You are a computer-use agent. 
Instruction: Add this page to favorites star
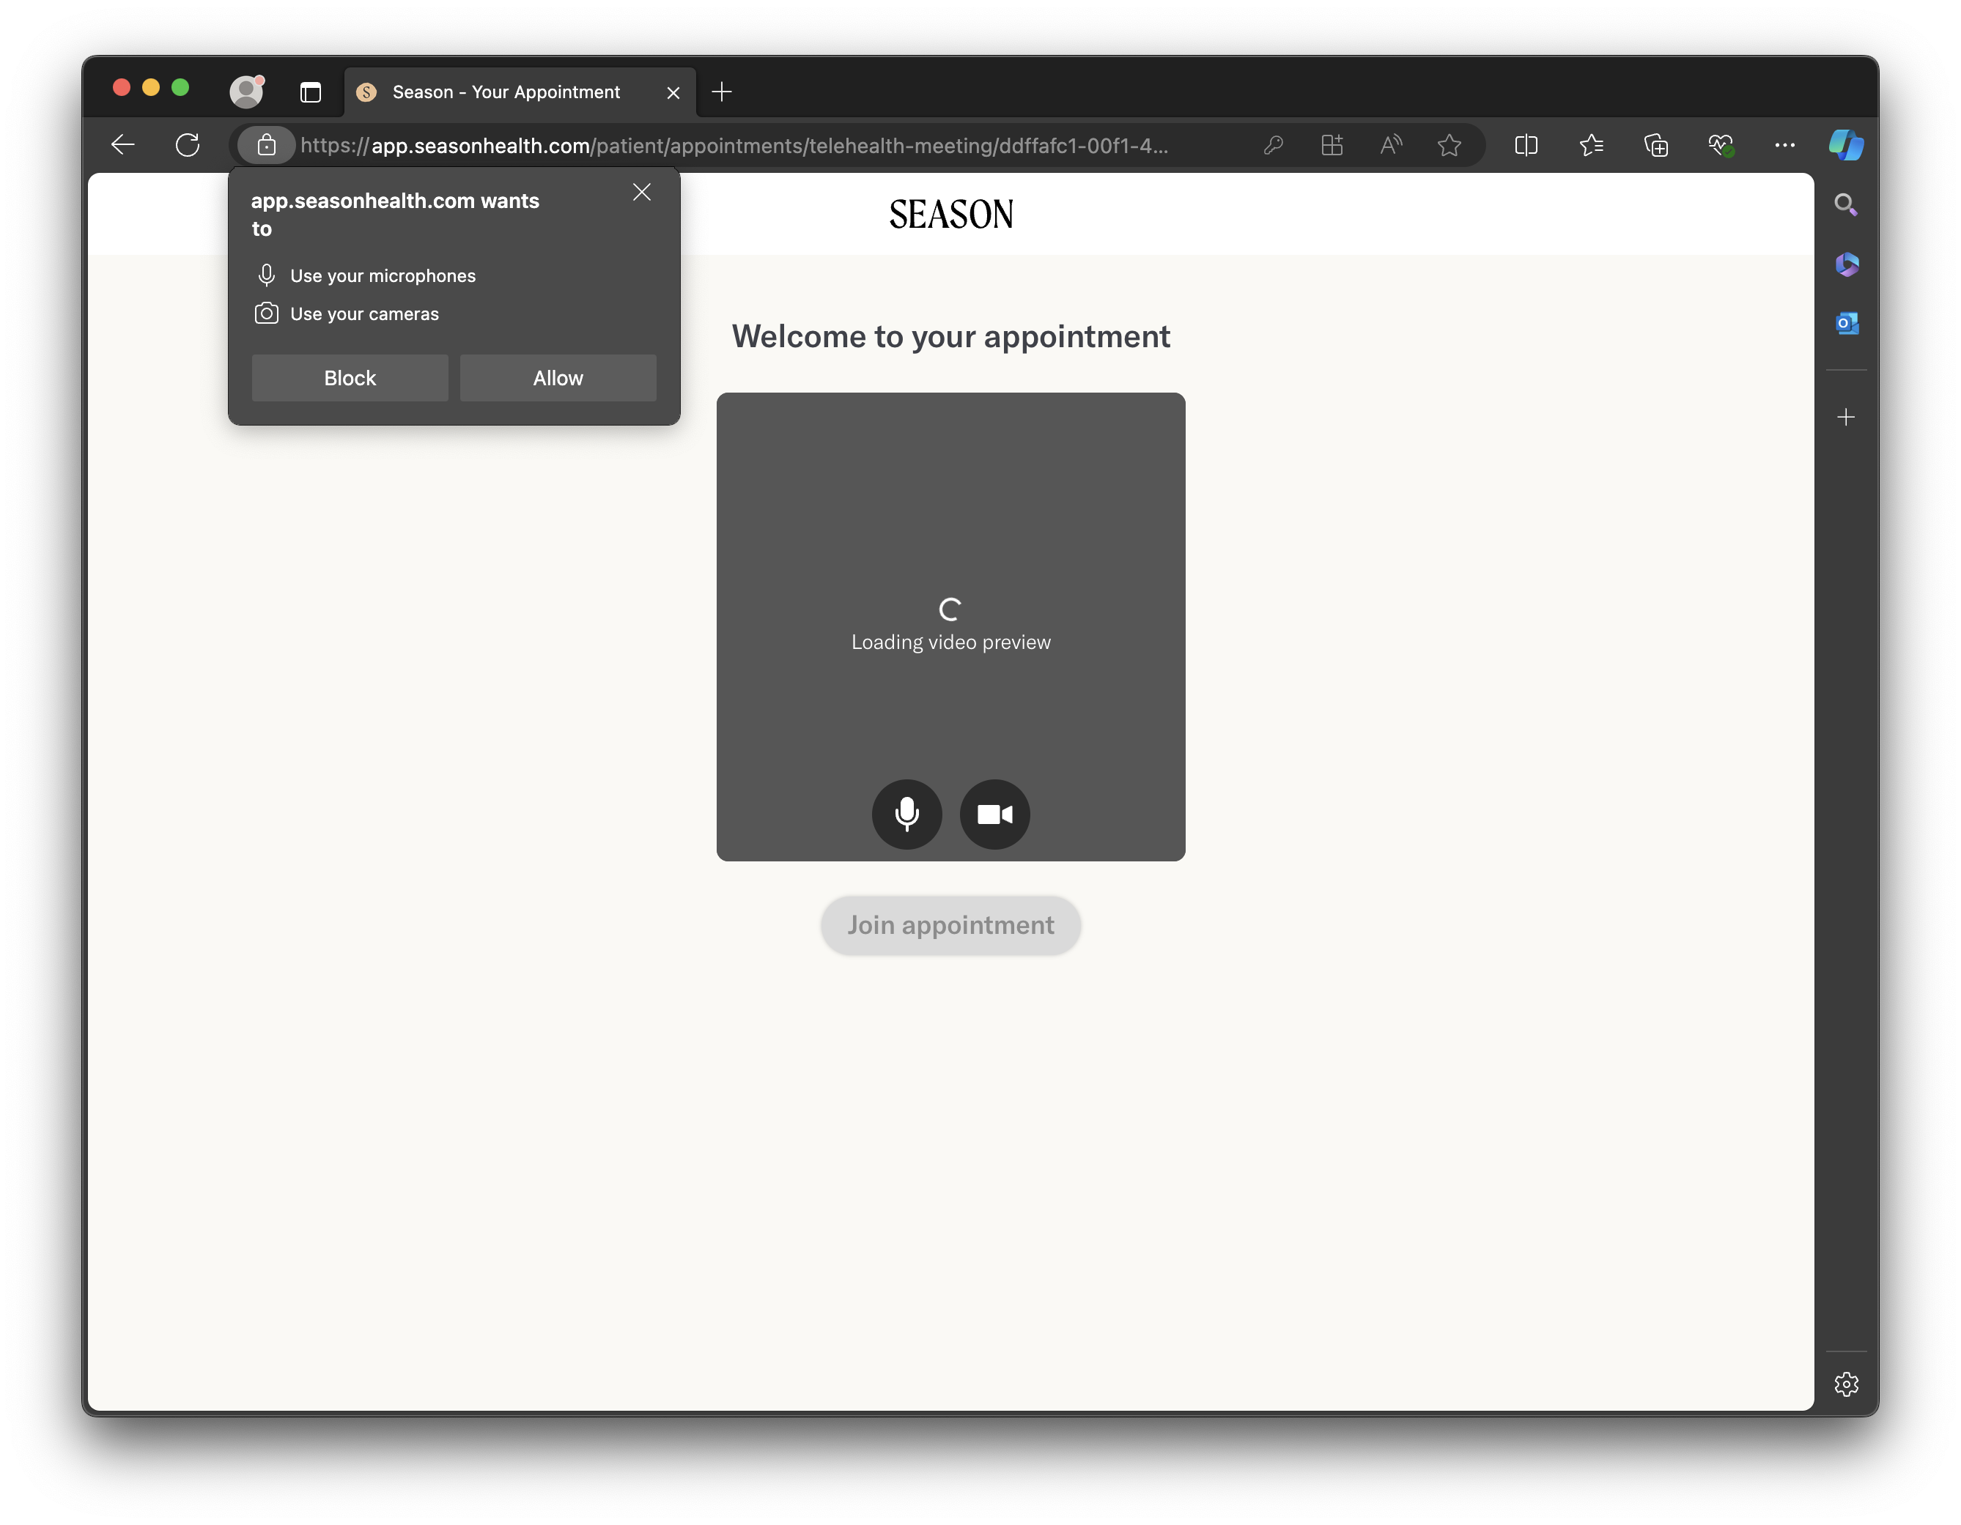click(x=1449, y=144)
